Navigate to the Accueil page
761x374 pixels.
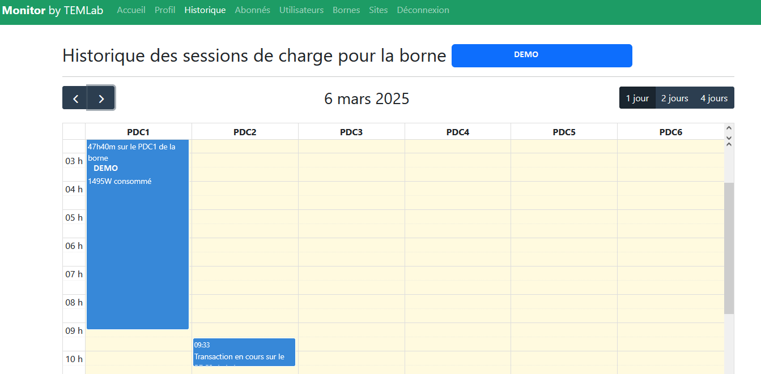pos(131,10)
